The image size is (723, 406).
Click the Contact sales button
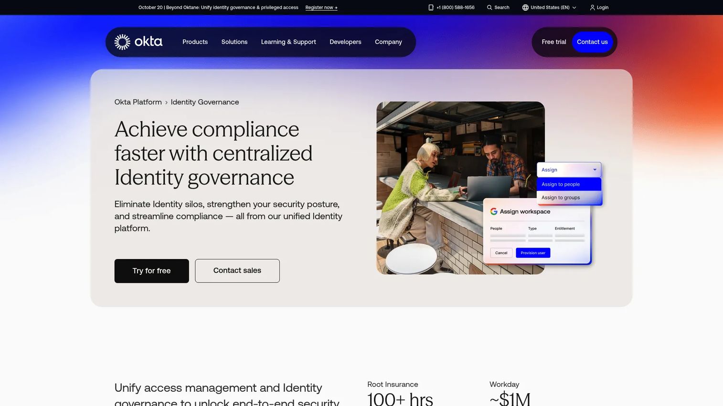[237, 271]
